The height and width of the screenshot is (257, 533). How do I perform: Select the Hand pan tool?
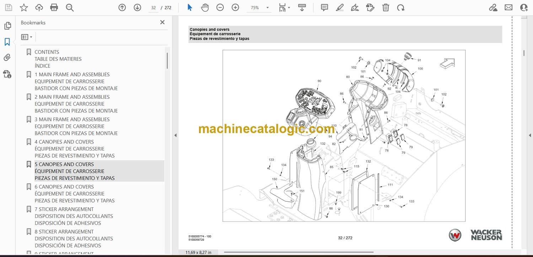tap(205, 7)
